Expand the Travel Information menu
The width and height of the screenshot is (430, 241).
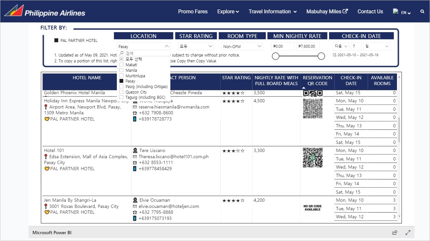[x=273, y=11]
